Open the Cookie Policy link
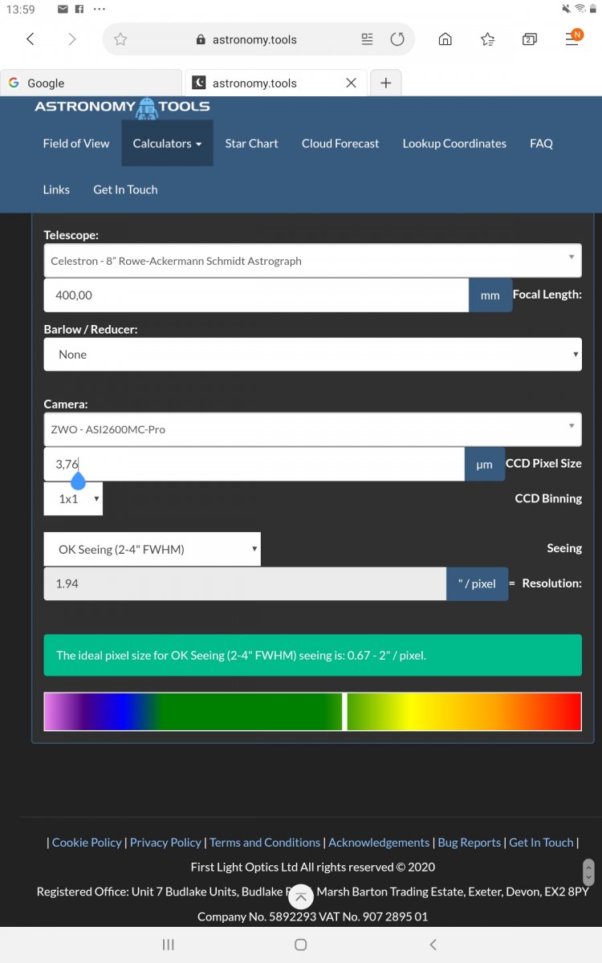Viewport: 602px width, 963px height. [87, 842]
